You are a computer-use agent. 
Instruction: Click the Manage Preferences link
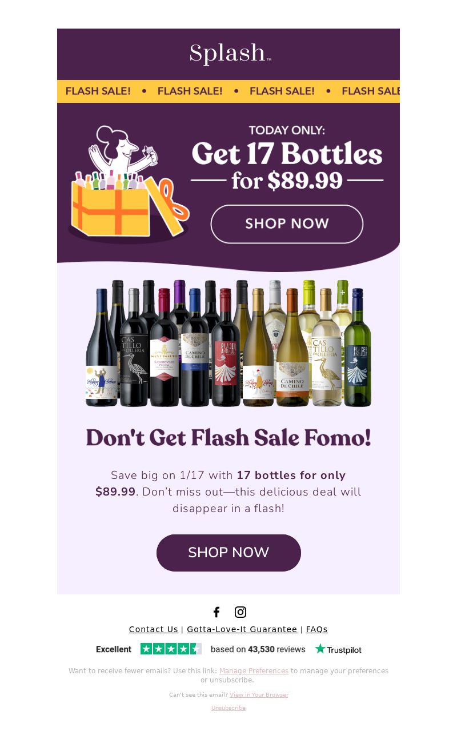[254, 671]
